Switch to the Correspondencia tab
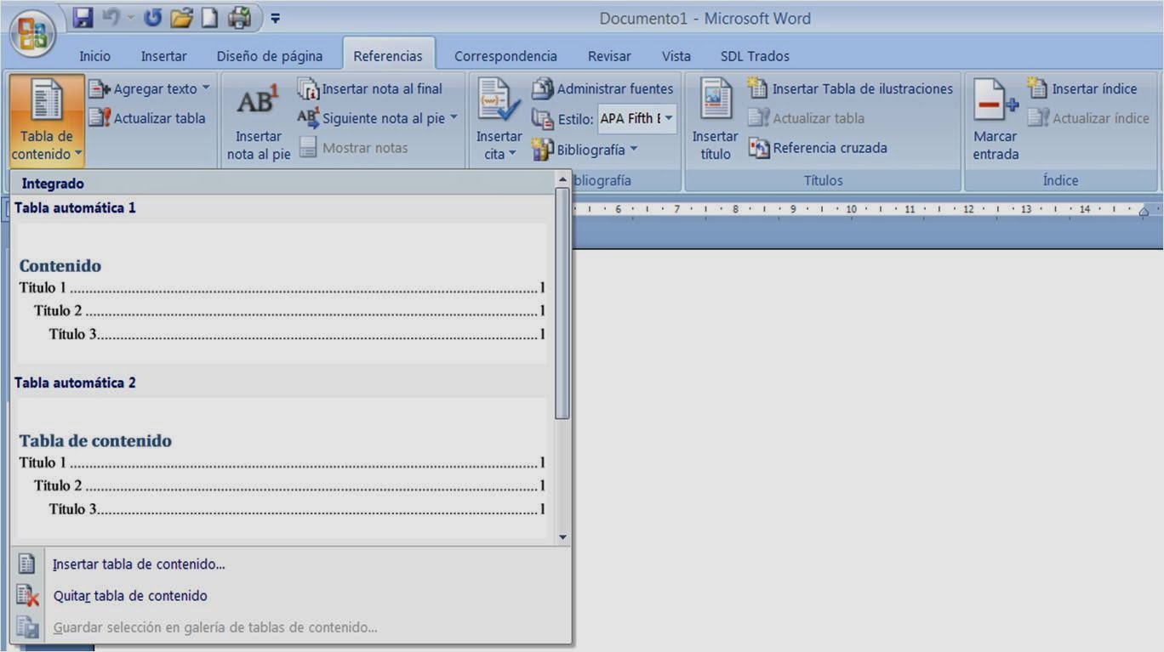 [505, 56]
